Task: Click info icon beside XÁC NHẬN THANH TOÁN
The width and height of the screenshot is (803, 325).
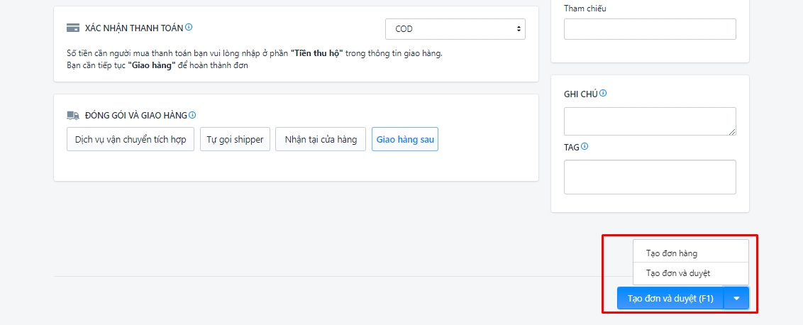Action: pos(189,28)
